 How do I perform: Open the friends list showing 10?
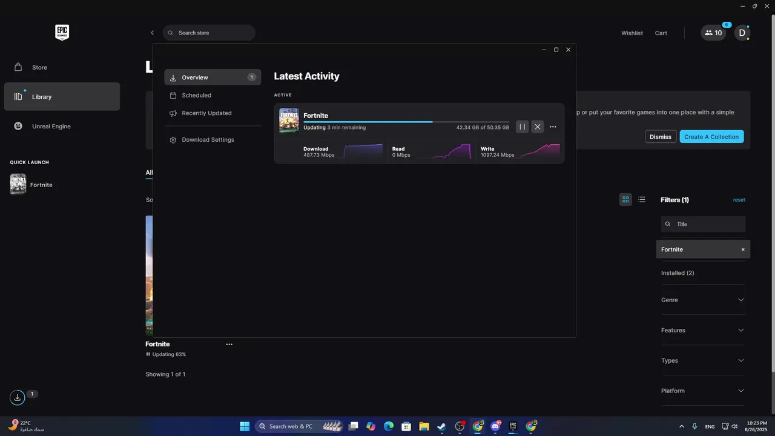713,33
